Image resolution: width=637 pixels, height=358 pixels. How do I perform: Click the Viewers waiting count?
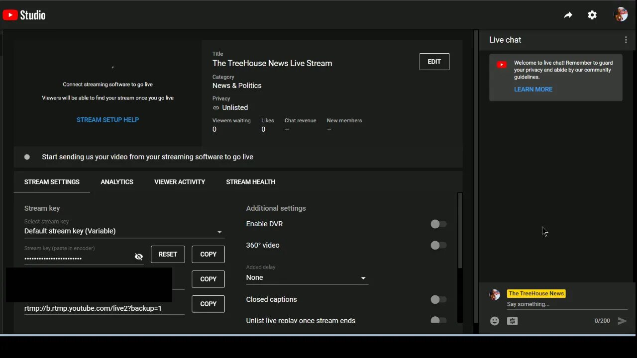(214, 129)
